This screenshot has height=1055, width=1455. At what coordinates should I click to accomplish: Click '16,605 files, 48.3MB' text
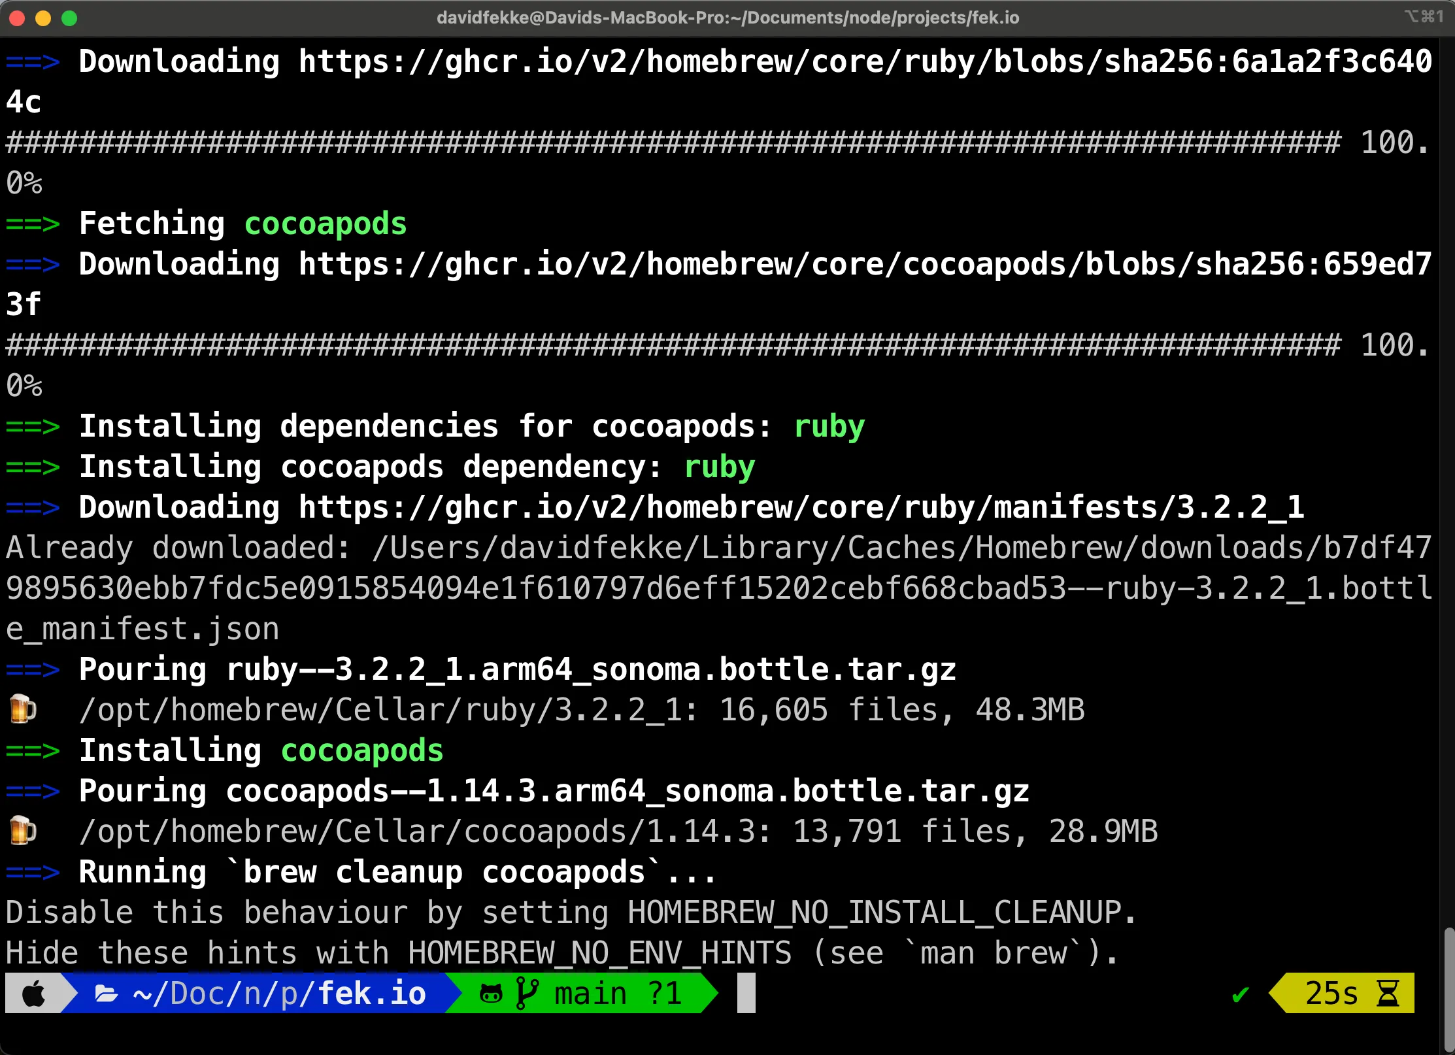(902, 711)
